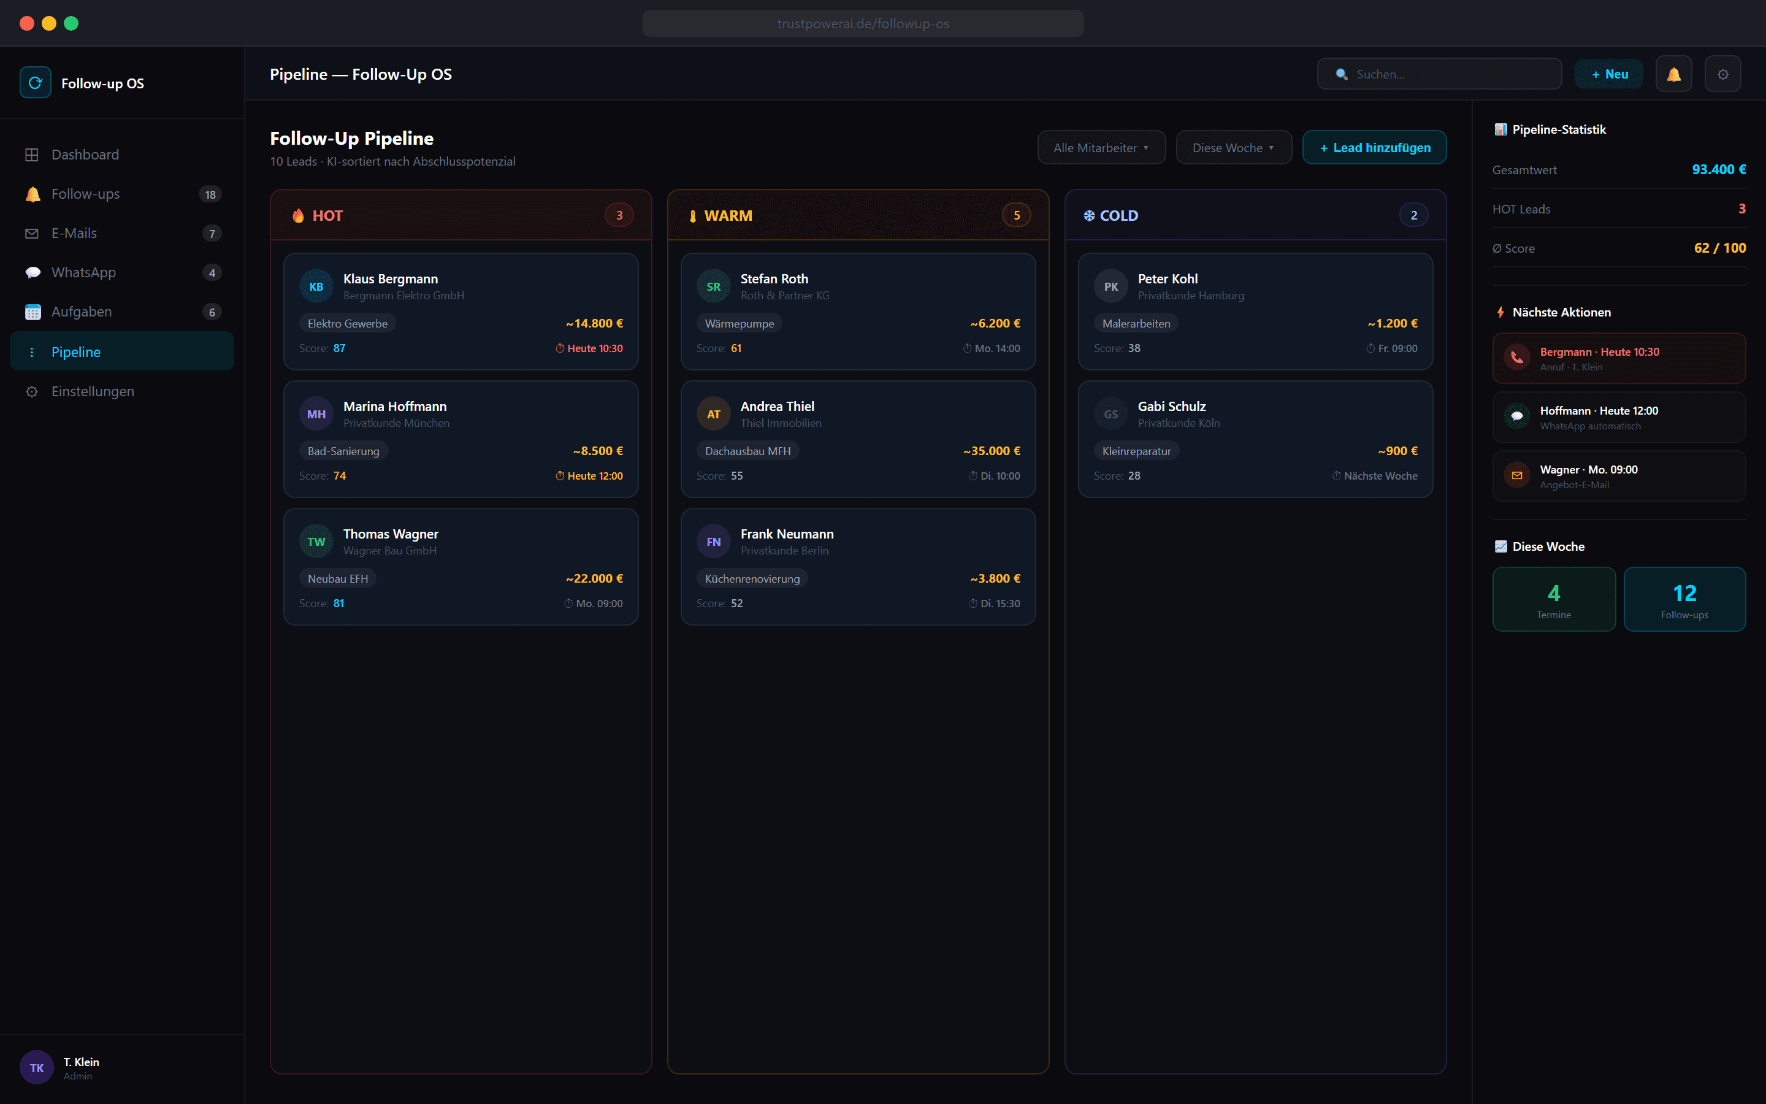Click the browser address bar URL
The height and width of the screenshot is (1104, 1766).
click(863, 23)
